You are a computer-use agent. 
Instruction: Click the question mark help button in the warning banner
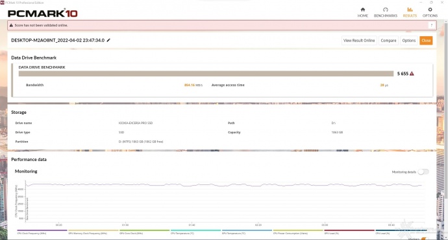[x=431, y=25]
